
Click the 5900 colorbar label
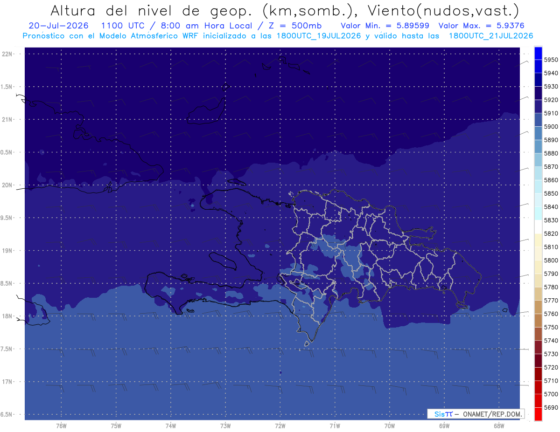(x=551, y=127)
